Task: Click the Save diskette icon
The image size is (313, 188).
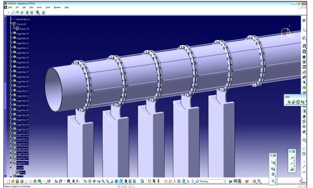Action: 17,181
